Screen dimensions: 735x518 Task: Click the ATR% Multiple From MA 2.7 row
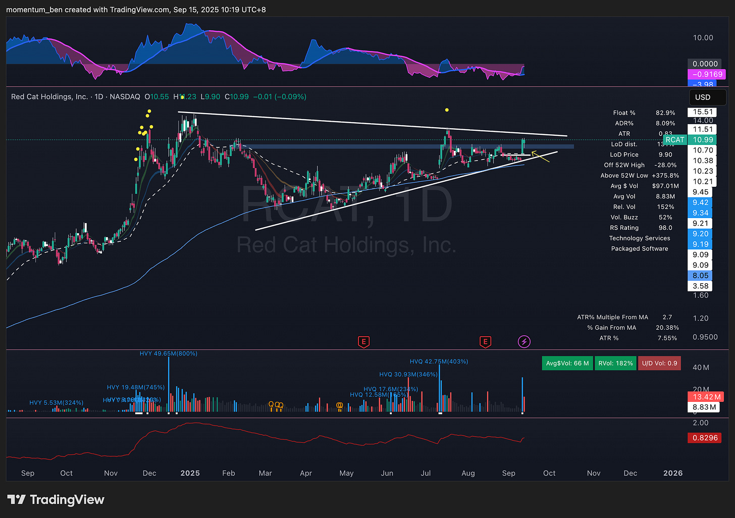click(x=625, y=317)
